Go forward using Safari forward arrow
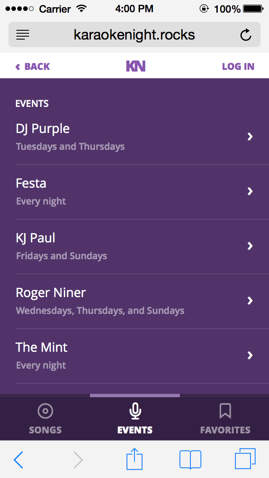 pyautogui.click(x=78, y=459)
